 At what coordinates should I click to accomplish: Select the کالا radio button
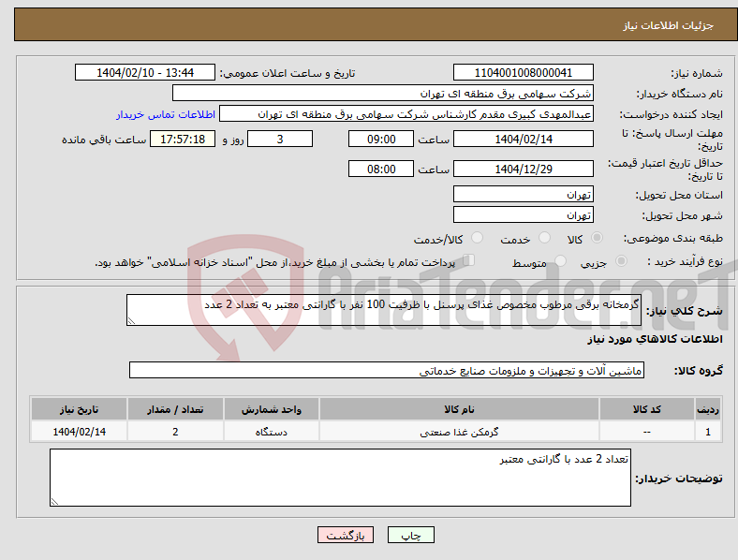tap(597, 238)
